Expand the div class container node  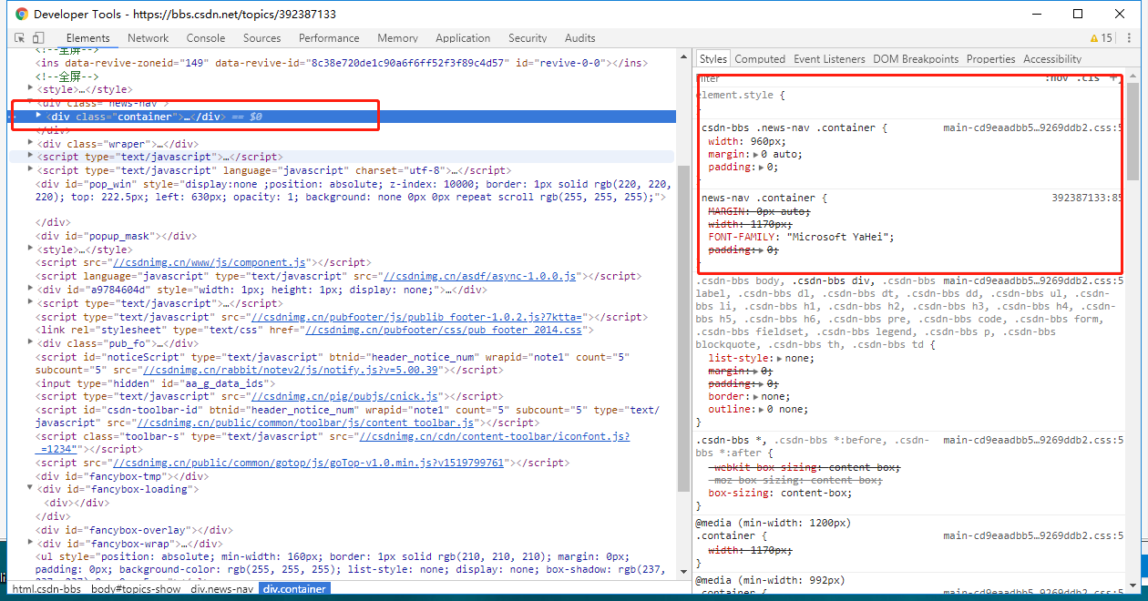click(x=38, y=116)
